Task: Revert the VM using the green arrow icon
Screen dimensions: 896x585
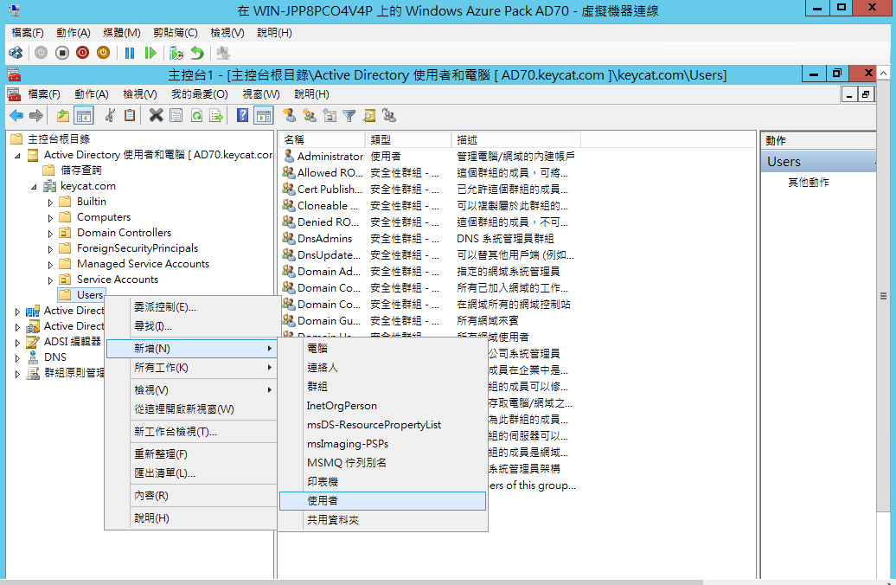Action: (197, 53)
